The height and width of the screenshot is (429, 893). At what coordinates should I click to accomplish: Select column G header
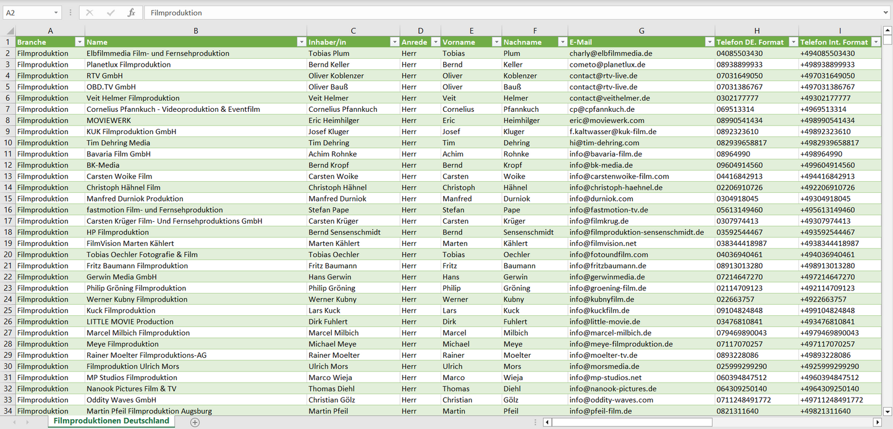(641, 31)
